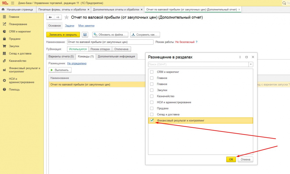Image resolution: width=290 pixels, height=174 pixels.
Task: Check the Продажи checkbox in dialog
Action: point(152,109)
